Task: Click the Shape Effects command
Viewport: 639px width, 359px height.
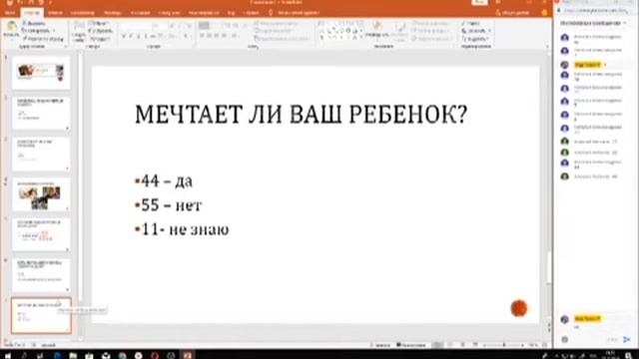Action: point(431,38)
